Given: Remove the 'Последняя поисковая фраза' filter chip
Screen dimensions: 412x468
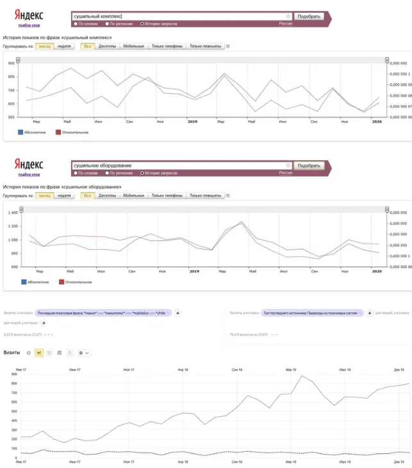Looking at the screenshot, I should point(168,313).
